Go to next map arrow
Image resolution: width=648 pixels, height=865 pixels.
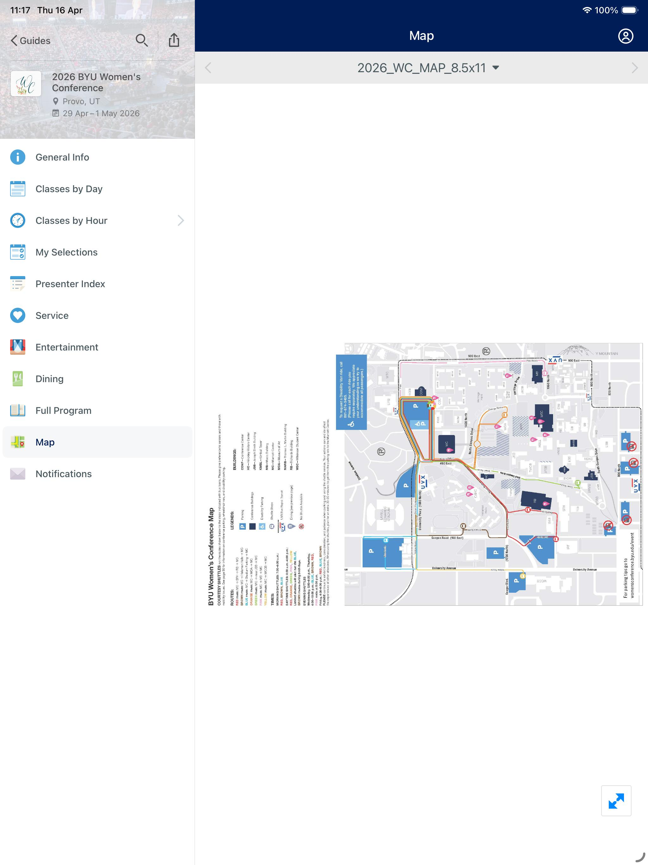click(635, 68)
